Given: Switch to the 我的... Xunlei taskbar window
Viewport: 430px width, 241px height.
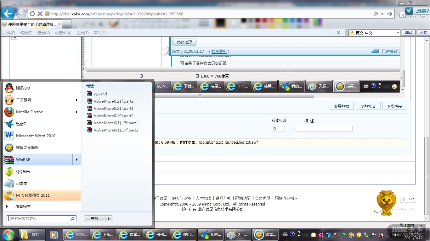Looking at the screenshot, I should (x=210, y=234).
